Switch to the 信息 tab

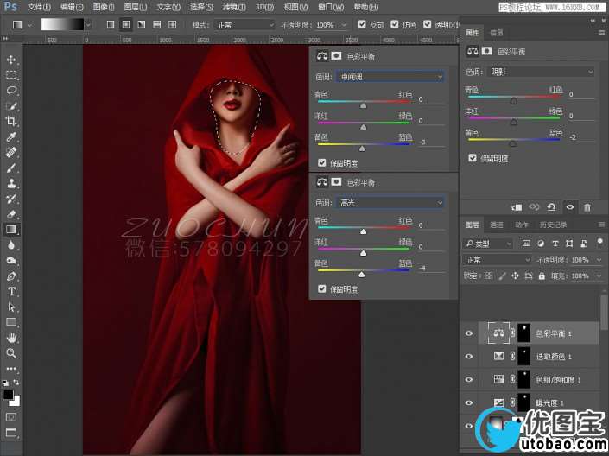[497, 33]
